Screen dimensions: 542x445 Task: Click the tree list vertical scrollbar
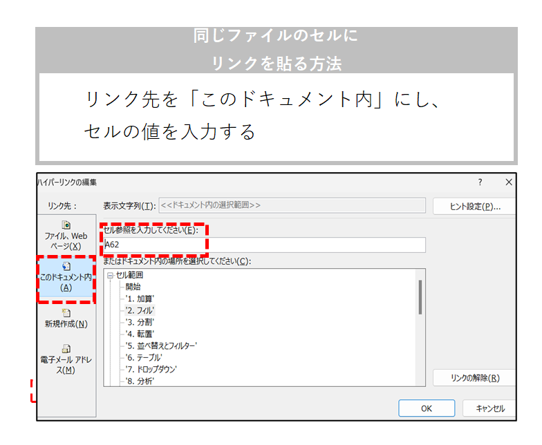[x=420, y=297]
